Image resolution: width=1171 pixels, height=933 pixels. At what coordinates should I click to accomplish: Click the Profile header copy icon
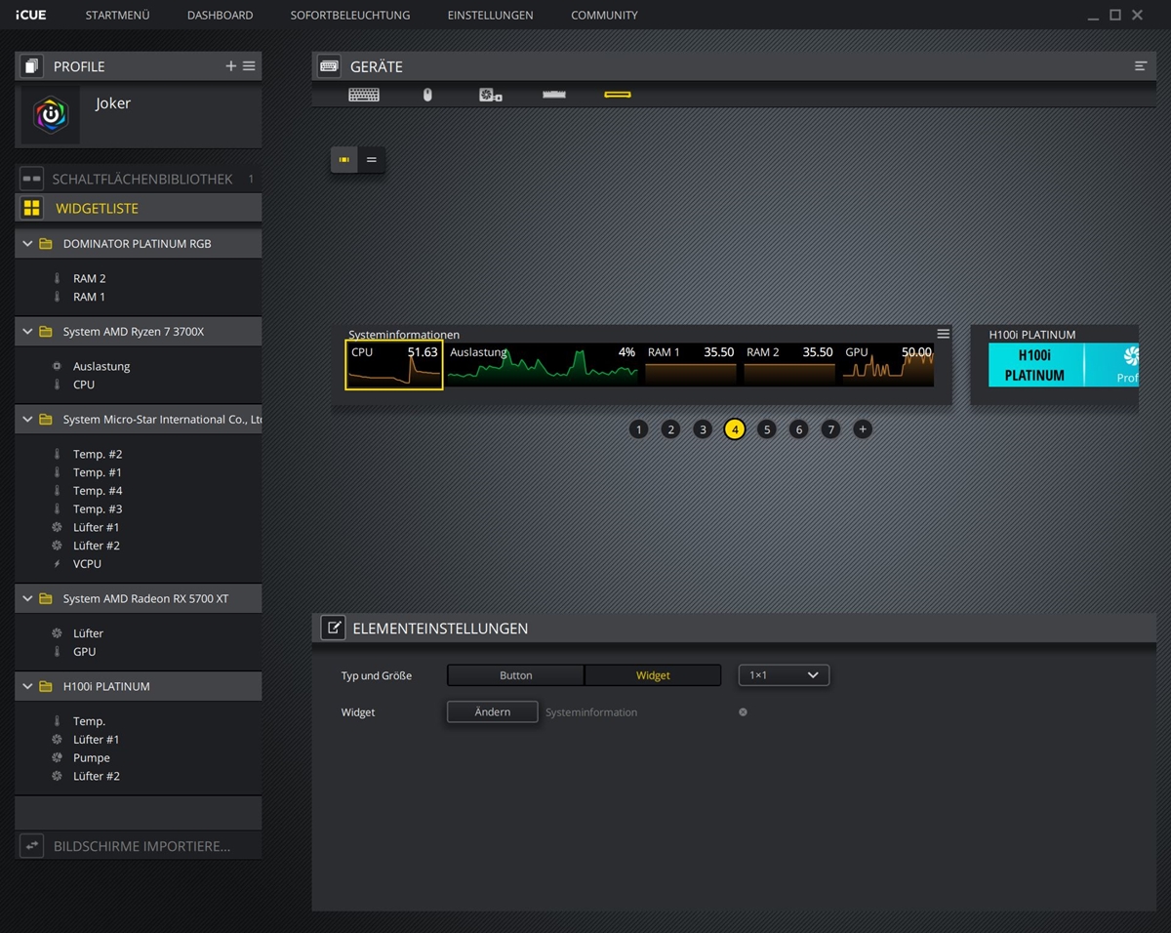pyautogui.click(x=32, y=66)
